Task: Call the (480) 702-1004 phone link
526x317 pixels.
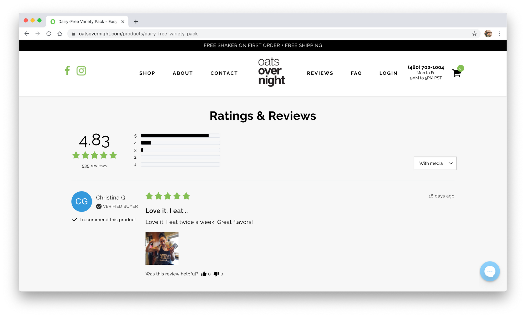Action: click(x=426, y=67)
